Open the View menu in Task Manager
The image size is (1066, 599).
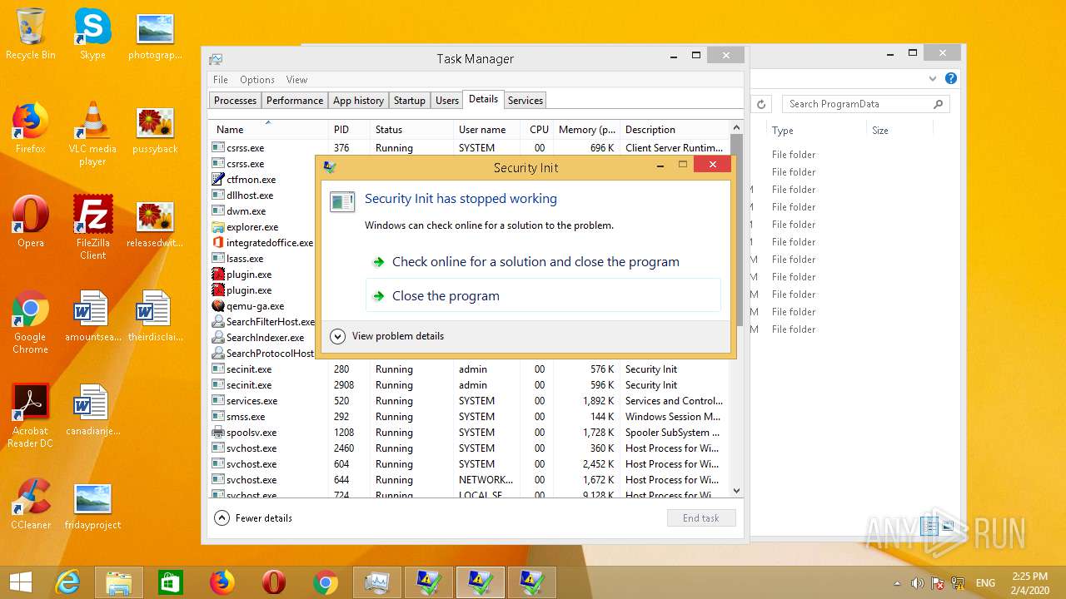pos(297,80)
